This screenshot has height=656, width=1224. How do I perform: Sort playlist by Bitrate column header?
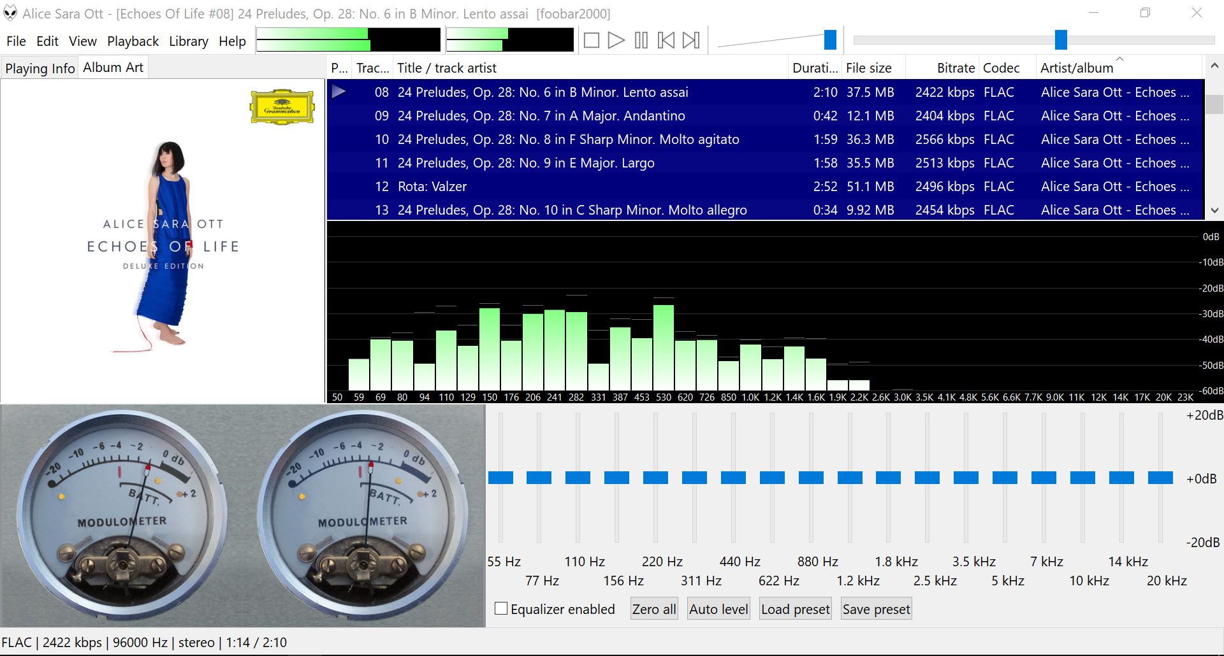click(942, 68)
